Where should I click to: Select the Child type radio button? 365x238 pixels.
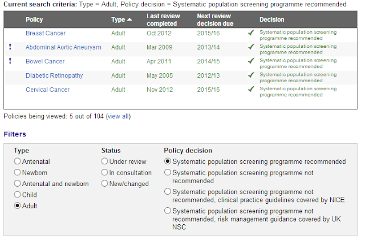coord(17,195)
